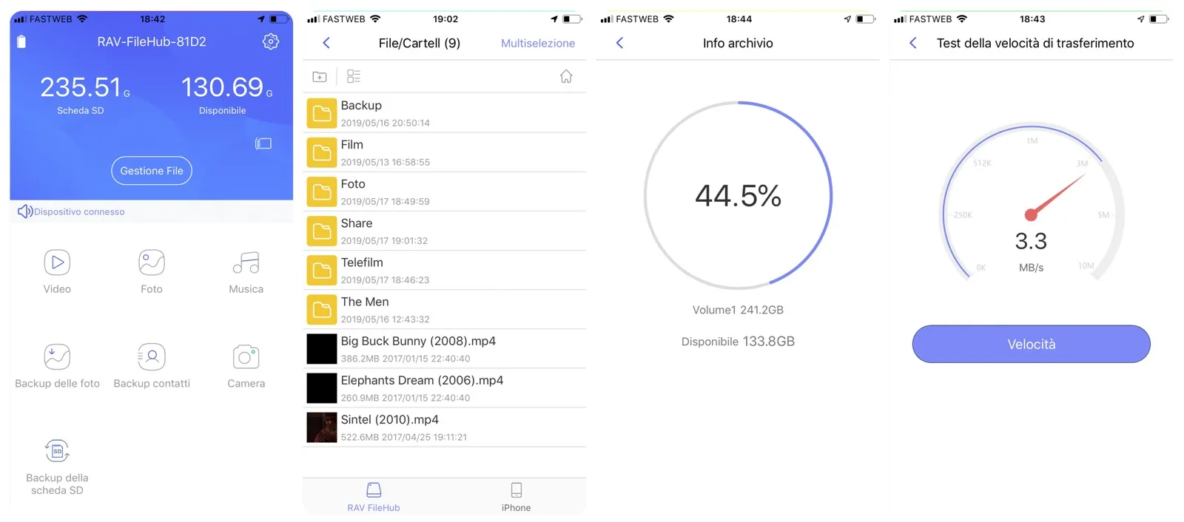Tap Disponibile 133.8GB label
Screen dimensions: 1184x522
(x=738, y=341)
